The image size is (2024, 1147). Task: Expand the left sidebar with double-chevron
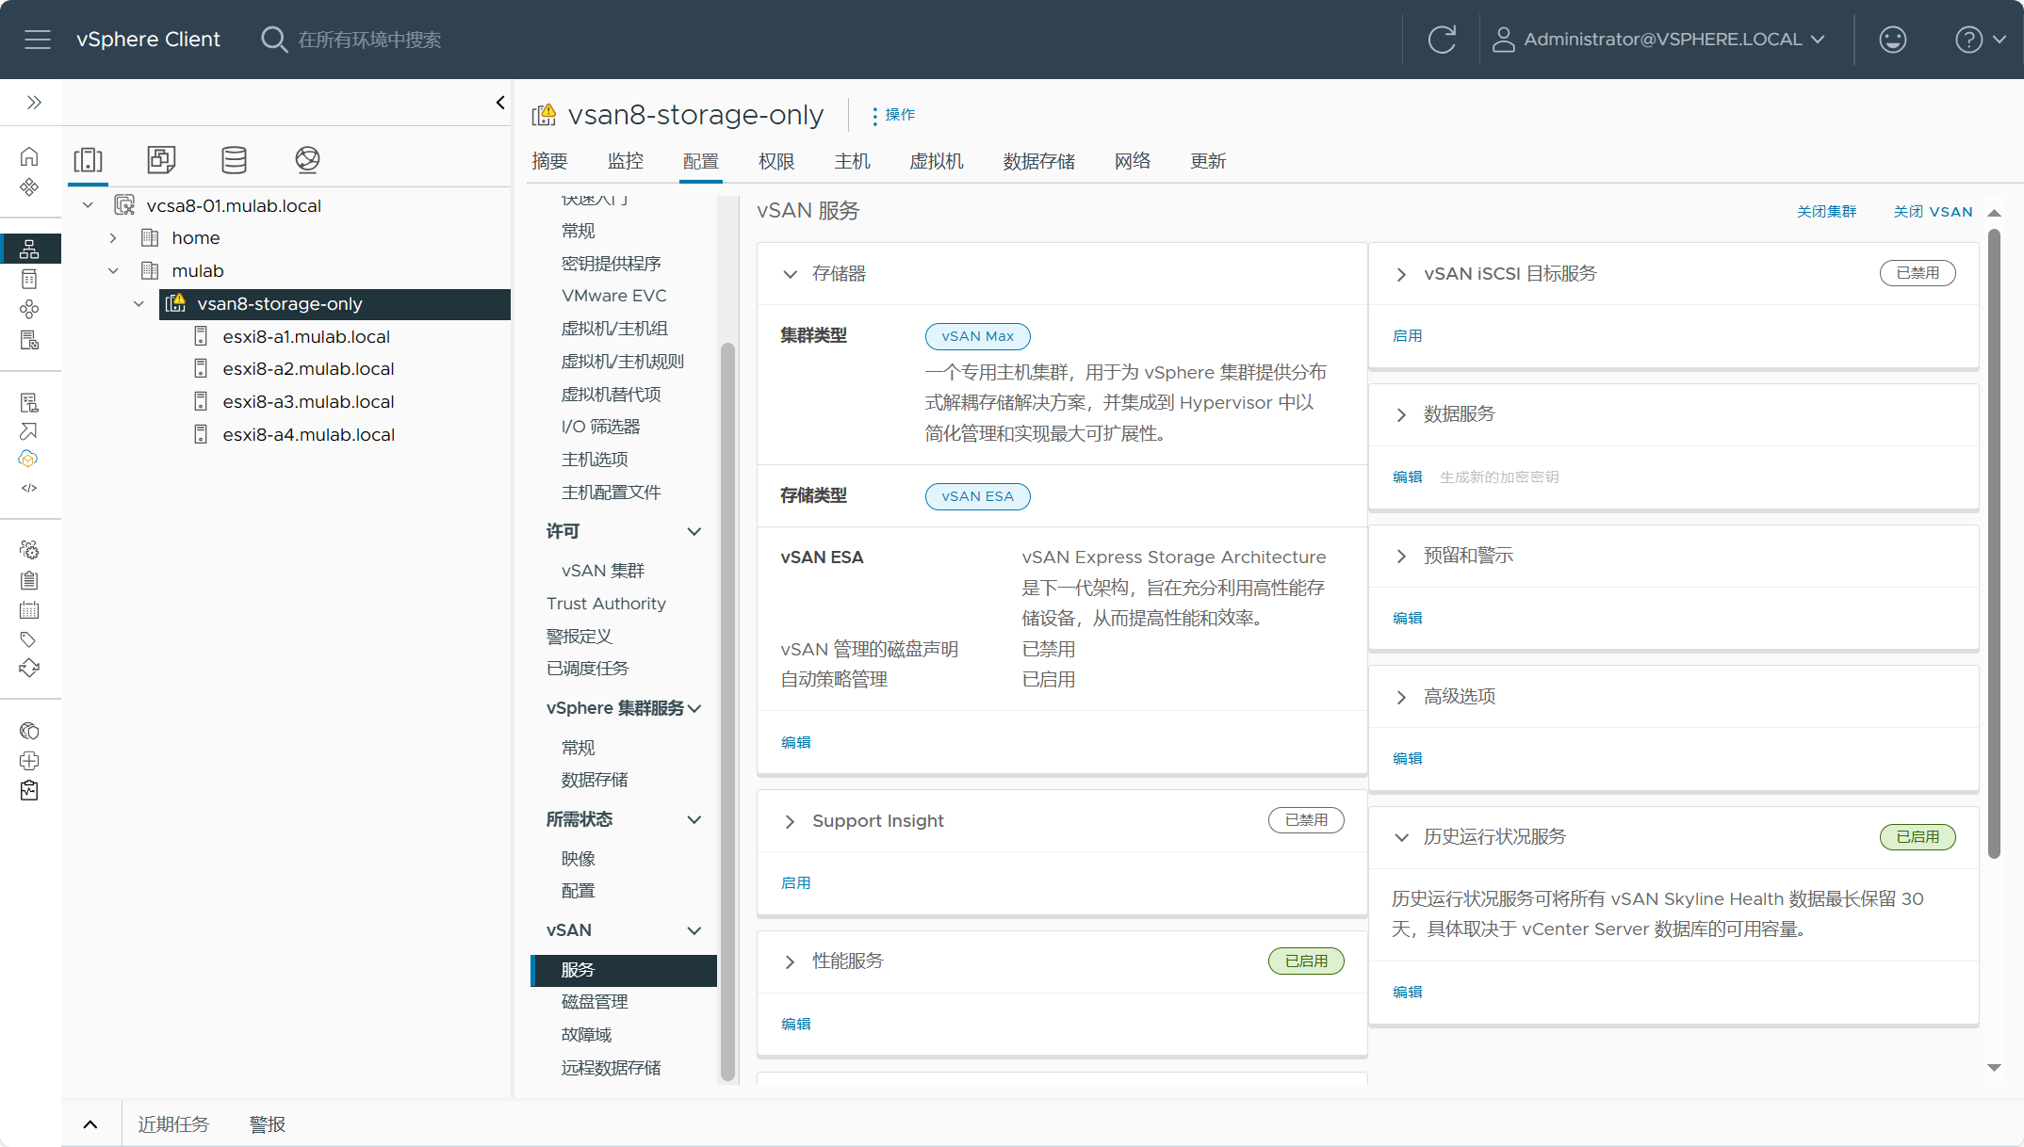pyautogui.click(x=34, y=103)
